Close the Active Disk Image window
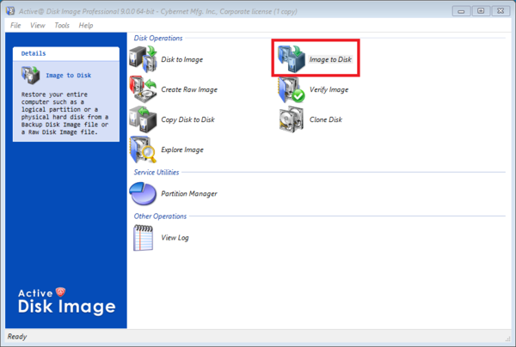Screen dimensions: 516x347 (x=501, y=11)
